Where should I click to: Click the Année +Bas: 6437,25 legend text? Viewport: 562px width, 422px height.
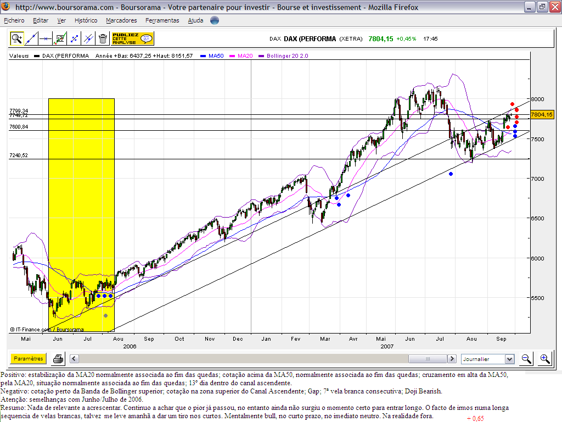coord(123,55)
